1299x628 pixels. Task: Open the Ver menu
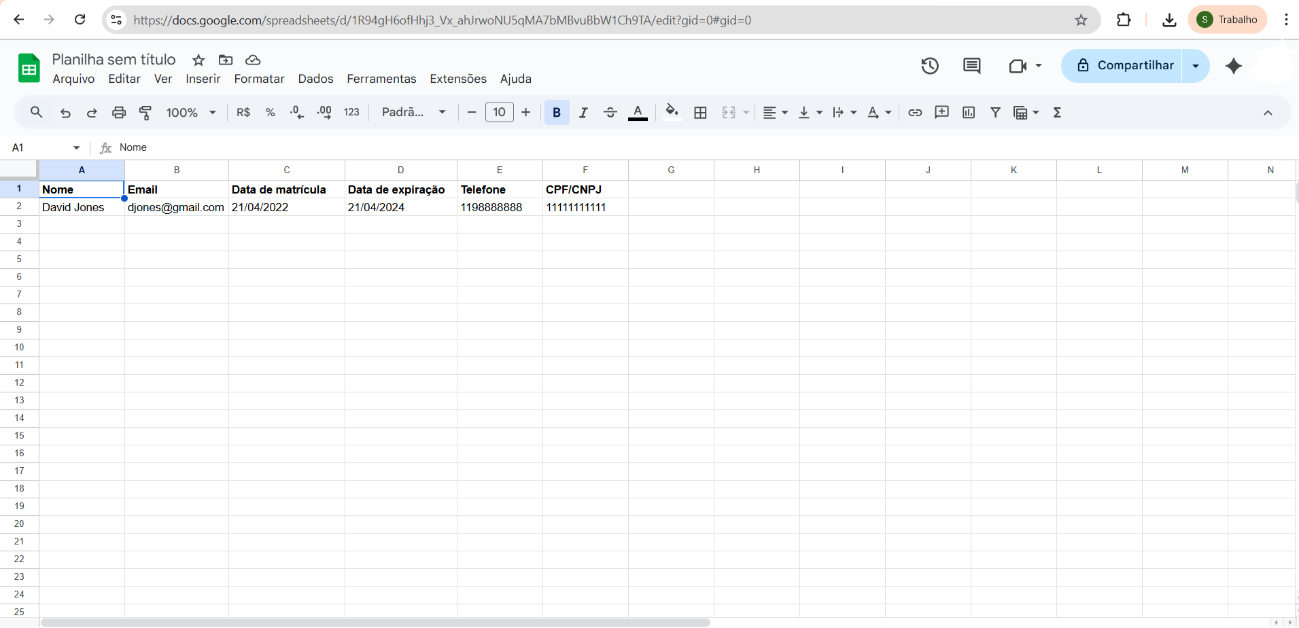click(163, 79)
